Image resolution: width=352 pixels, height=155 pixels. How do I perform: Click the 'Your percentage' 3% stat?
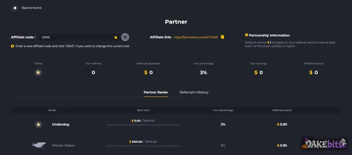203,73
